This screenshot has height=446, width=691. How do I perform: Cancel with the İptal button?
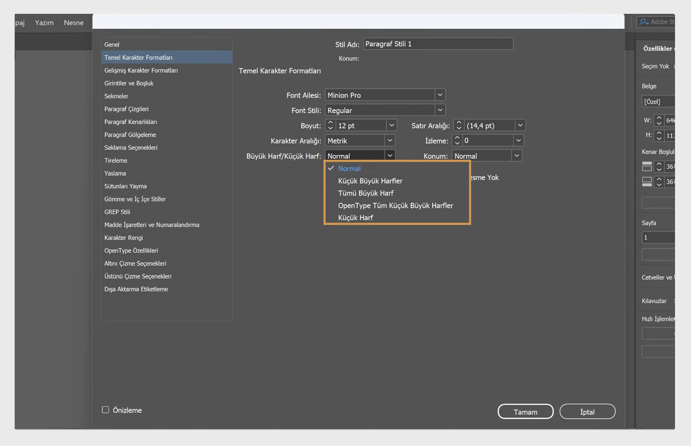pos(587,411)
